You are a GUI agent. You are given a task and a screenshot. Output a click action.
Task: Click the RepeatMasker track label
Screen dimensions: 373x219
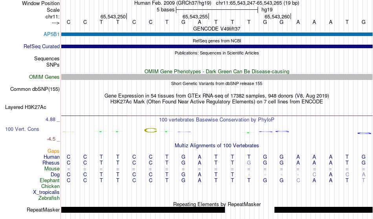point(43,210)
